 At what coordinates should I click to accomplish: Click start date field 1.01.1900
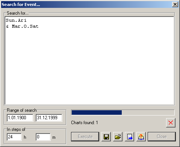[20, 118]
